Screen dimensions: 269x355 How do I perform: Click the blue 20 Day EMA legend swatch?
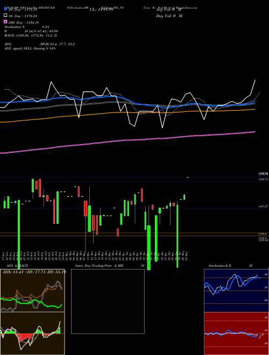tap(6, 9)
